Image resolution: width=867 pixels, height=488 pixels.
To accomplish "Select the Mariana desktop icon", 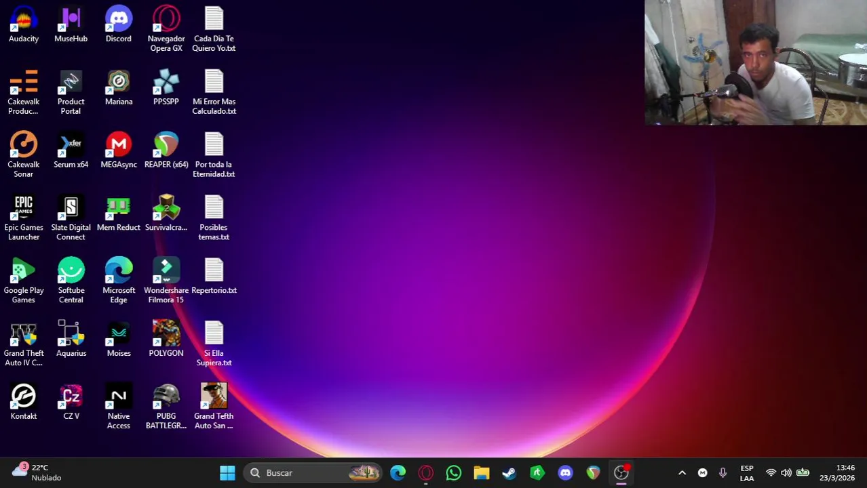I will coord(119,87).
